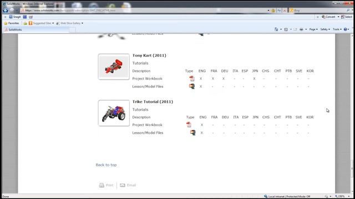Click the Trike Tutorial (2011) heading
Viewport: 355px width, 199px height.
153,102
